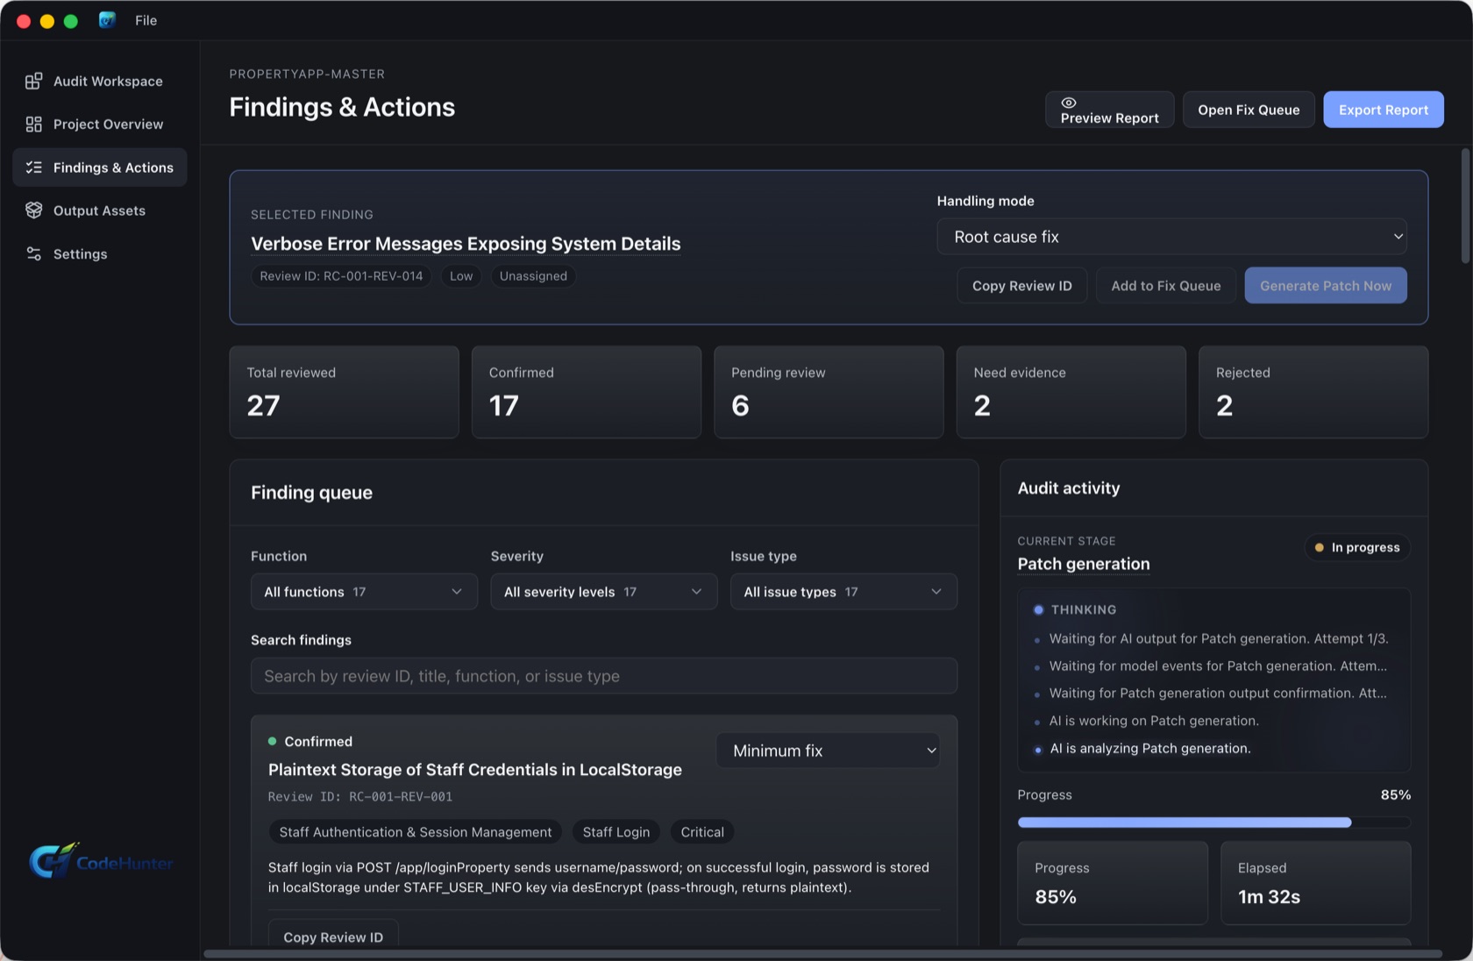Click Generate Patch Now
This screenshot has width=1473, height=961.
pos(1325,286)
